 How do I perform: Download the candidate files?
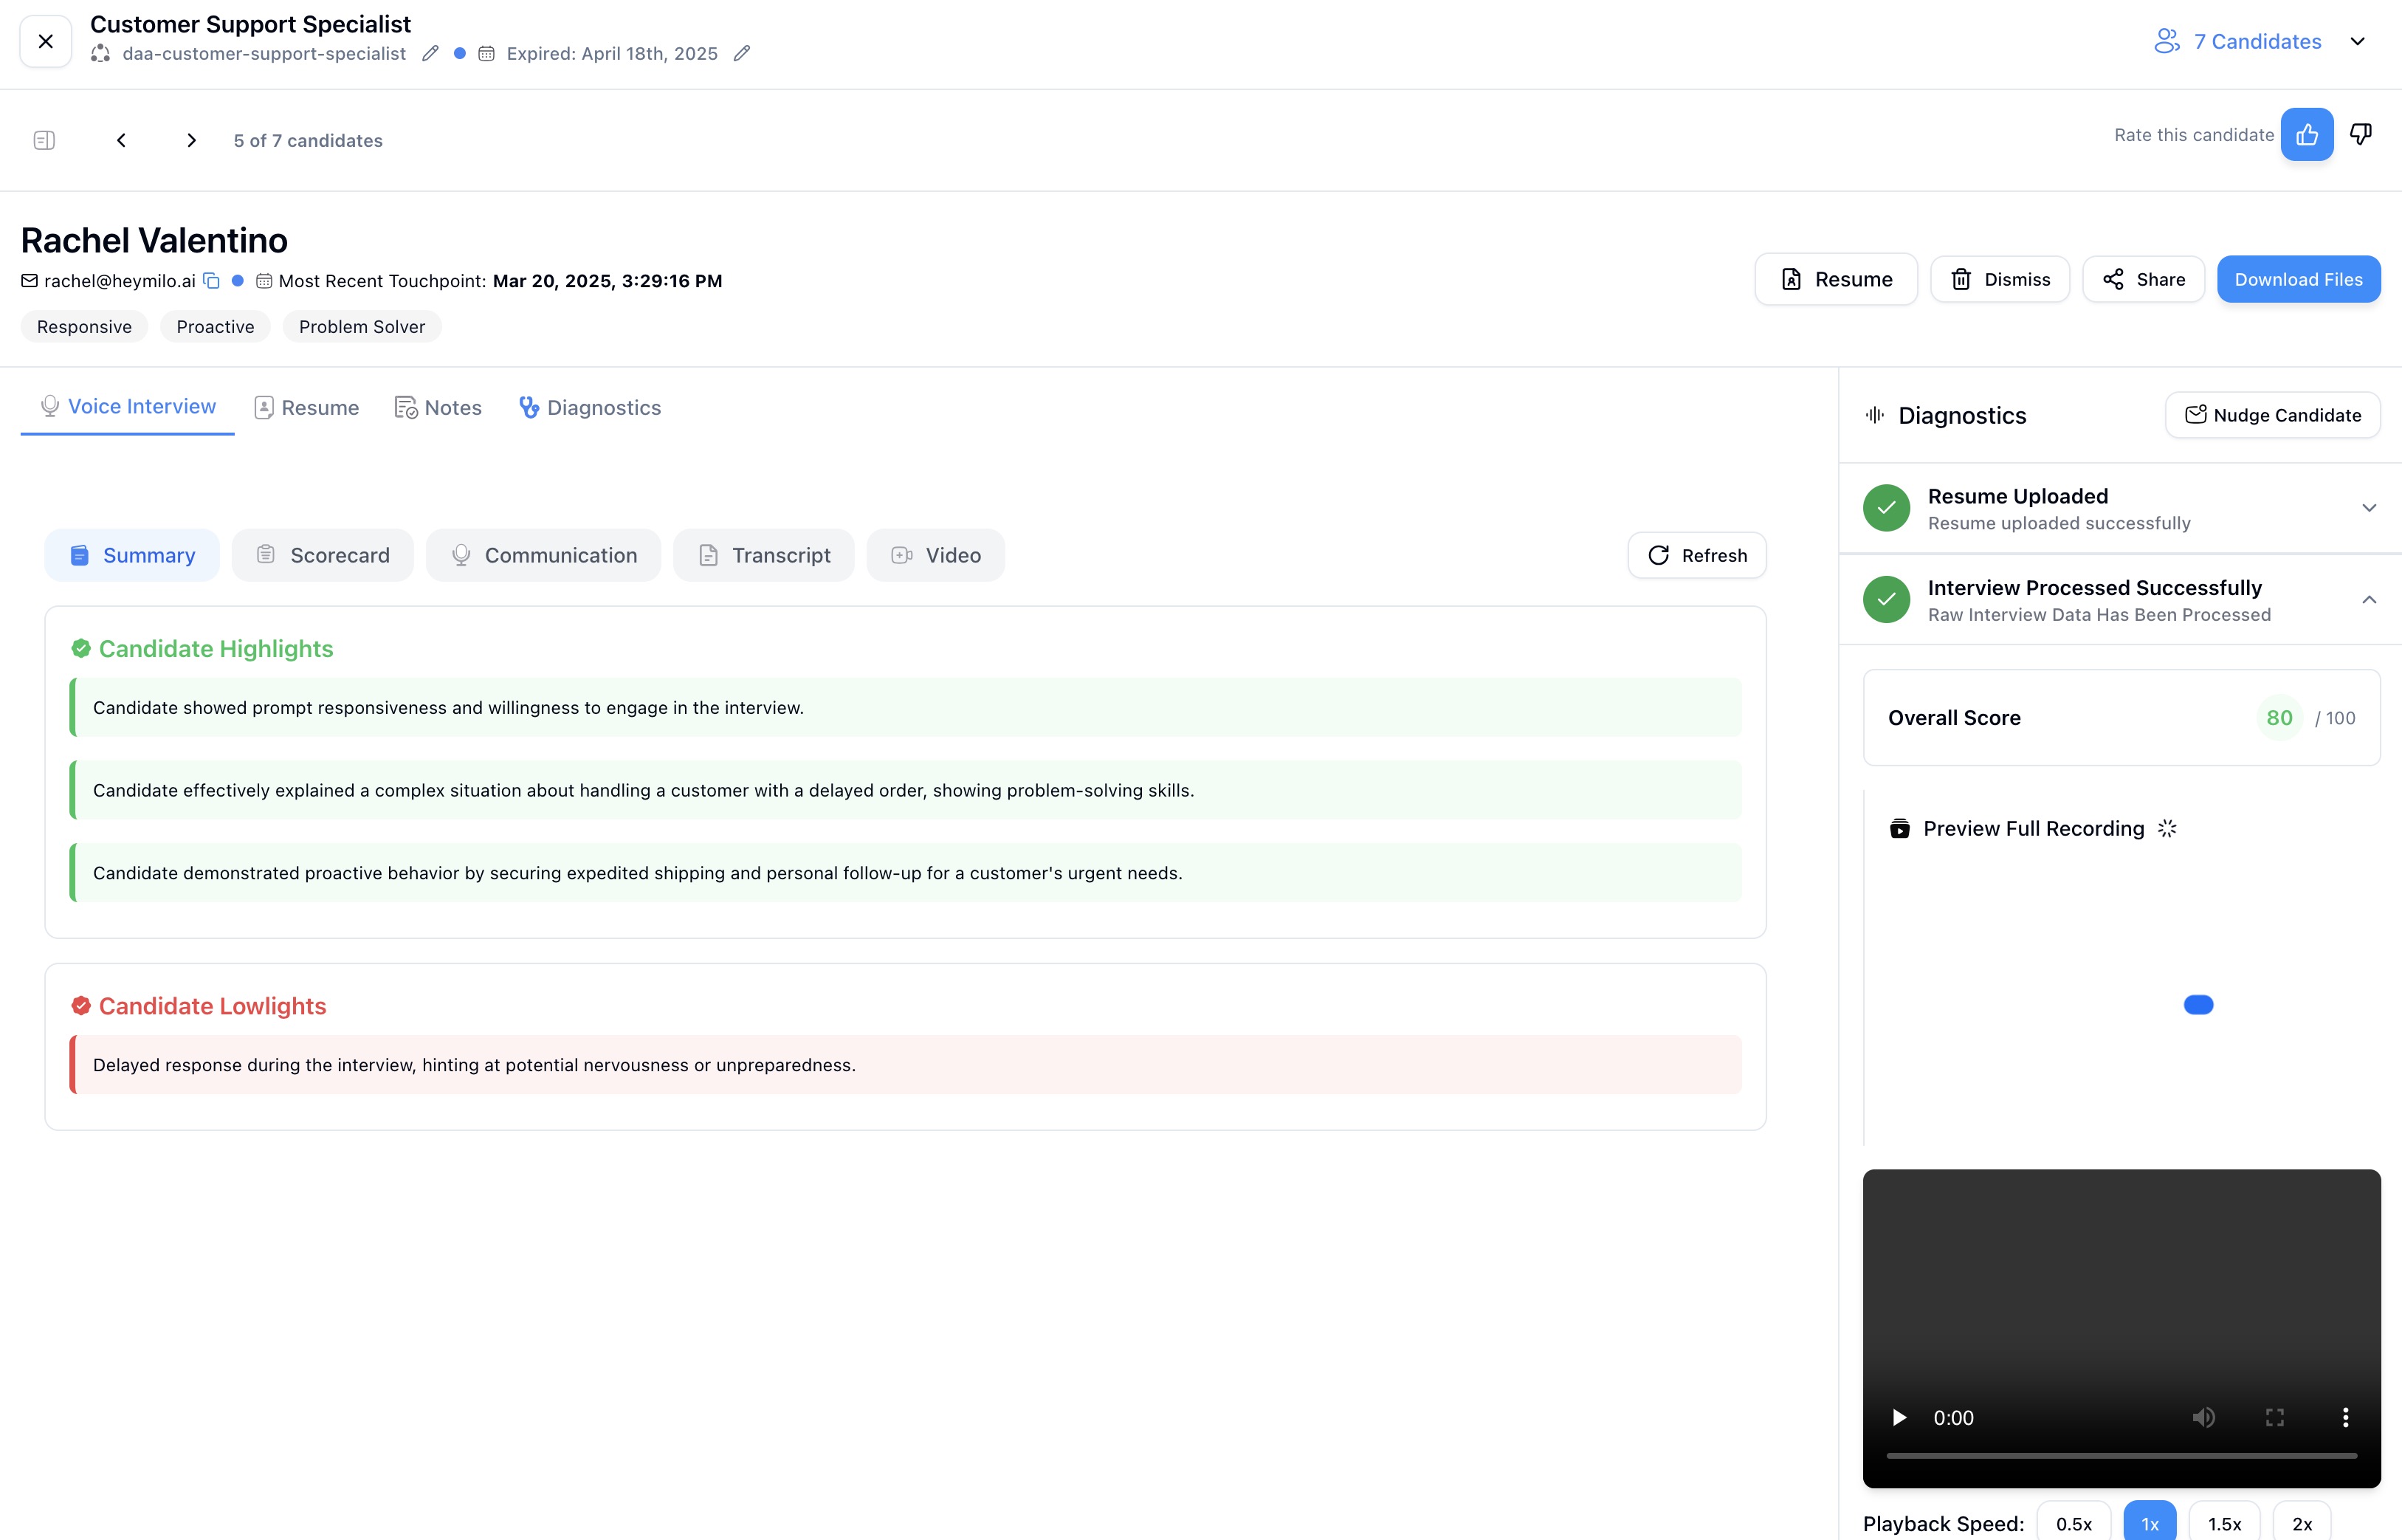2298,279
